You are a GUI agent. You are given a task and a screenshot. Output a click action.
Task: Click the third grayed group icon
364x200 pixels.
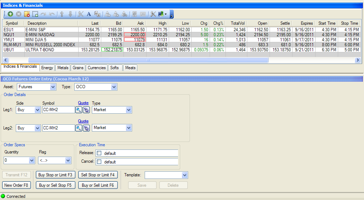pyautogui.click(x=125, y=14)
